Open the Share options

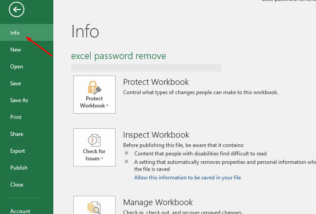point(16,134)
